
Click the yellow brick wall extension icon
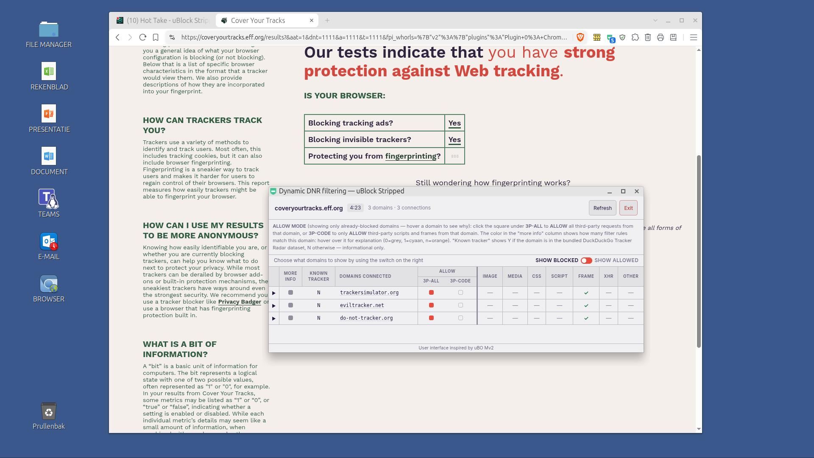pyautogui.click(x=597, y=37)
